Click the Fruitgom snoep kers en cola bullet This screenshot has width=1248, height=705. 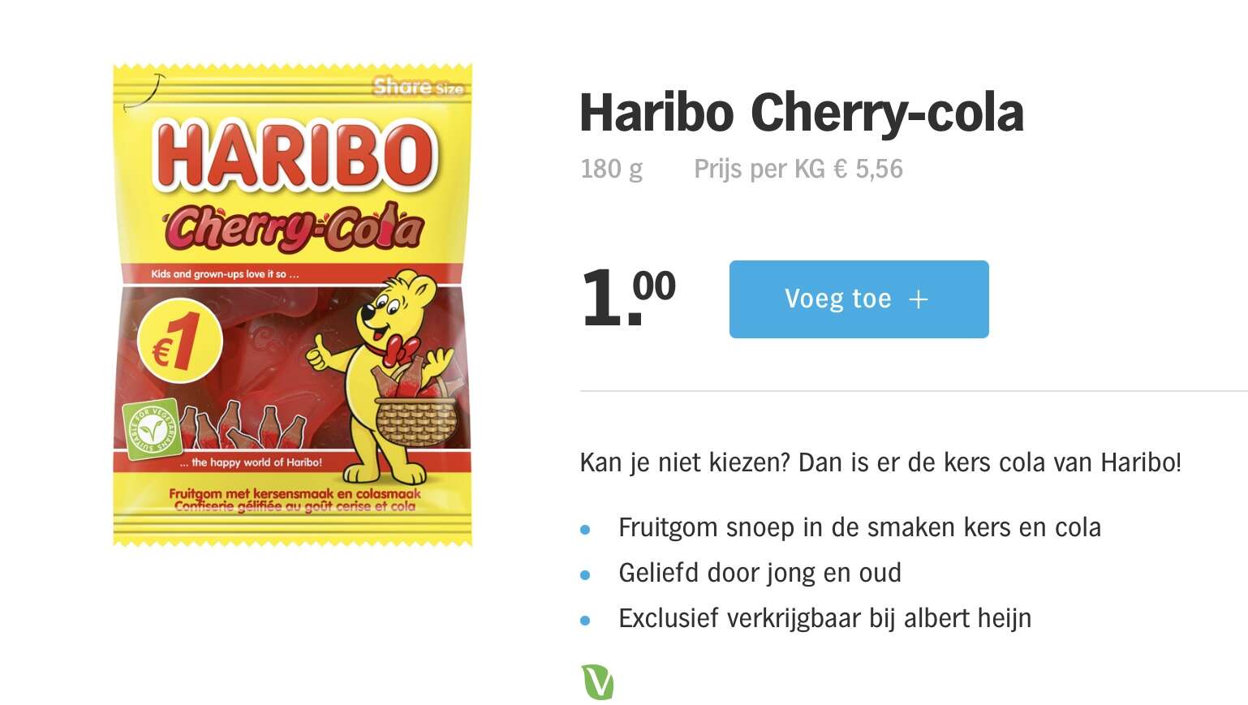(x=859, y=527)
